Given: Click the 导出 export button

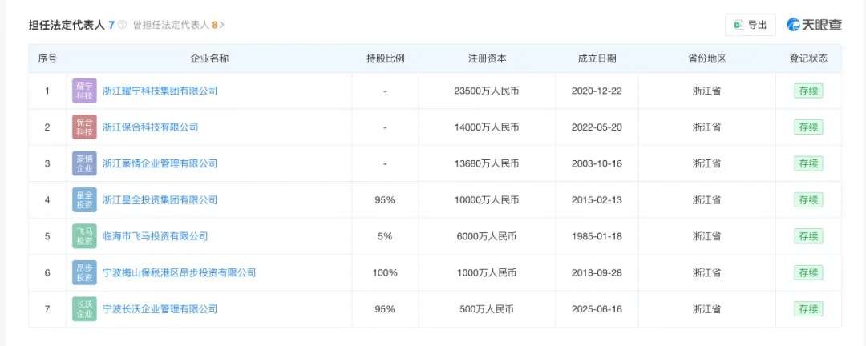Looking at the screenshot, I should (750, 25).
